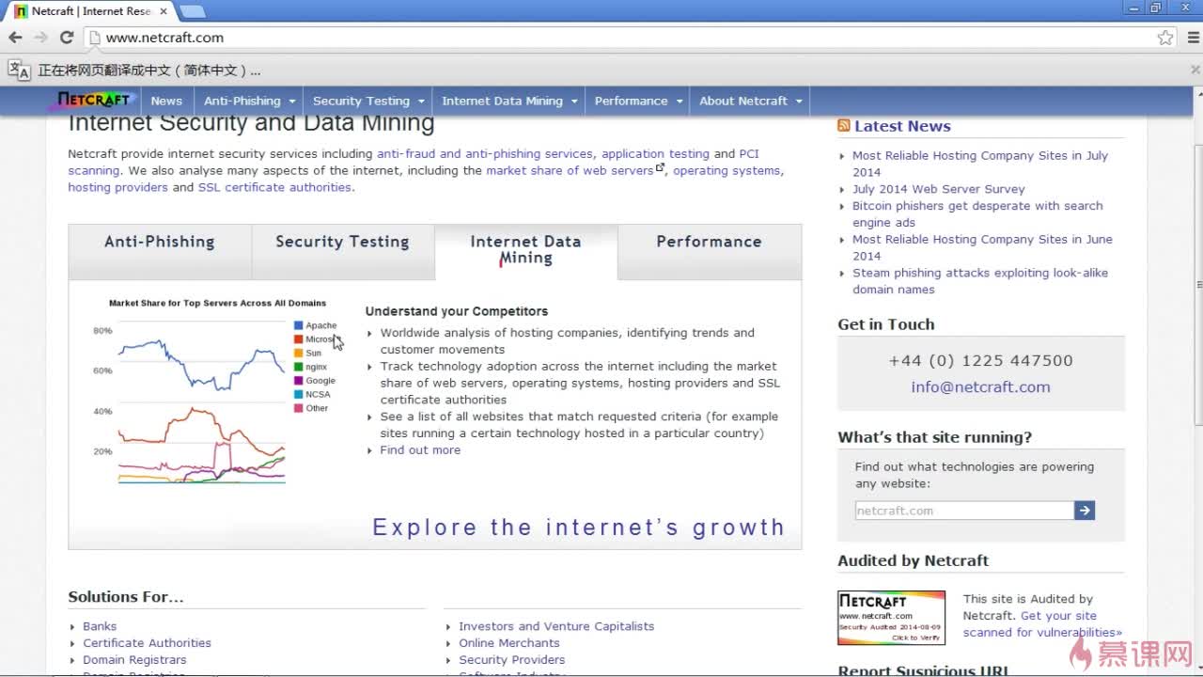The image size is (1203, 677).
Task: Click the browser back arrow
Action: pyautogui.click(x=15, y=38)
